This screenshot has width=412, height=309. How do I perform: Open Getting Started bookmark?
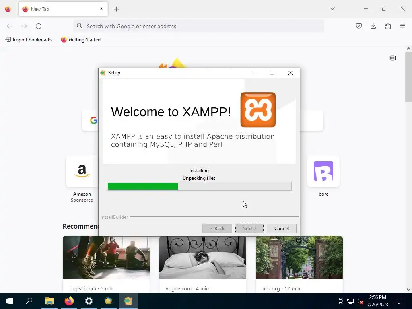pos(80,40)
